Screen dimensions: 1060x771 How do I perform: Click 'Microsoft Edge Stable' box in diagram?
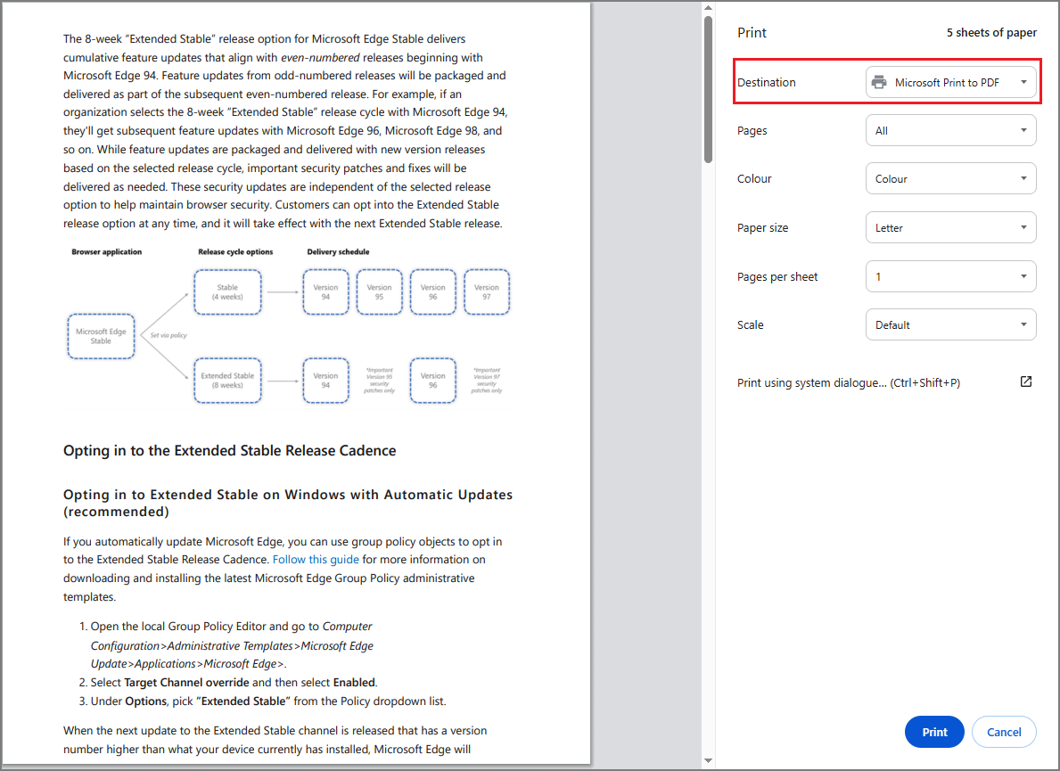101,336
